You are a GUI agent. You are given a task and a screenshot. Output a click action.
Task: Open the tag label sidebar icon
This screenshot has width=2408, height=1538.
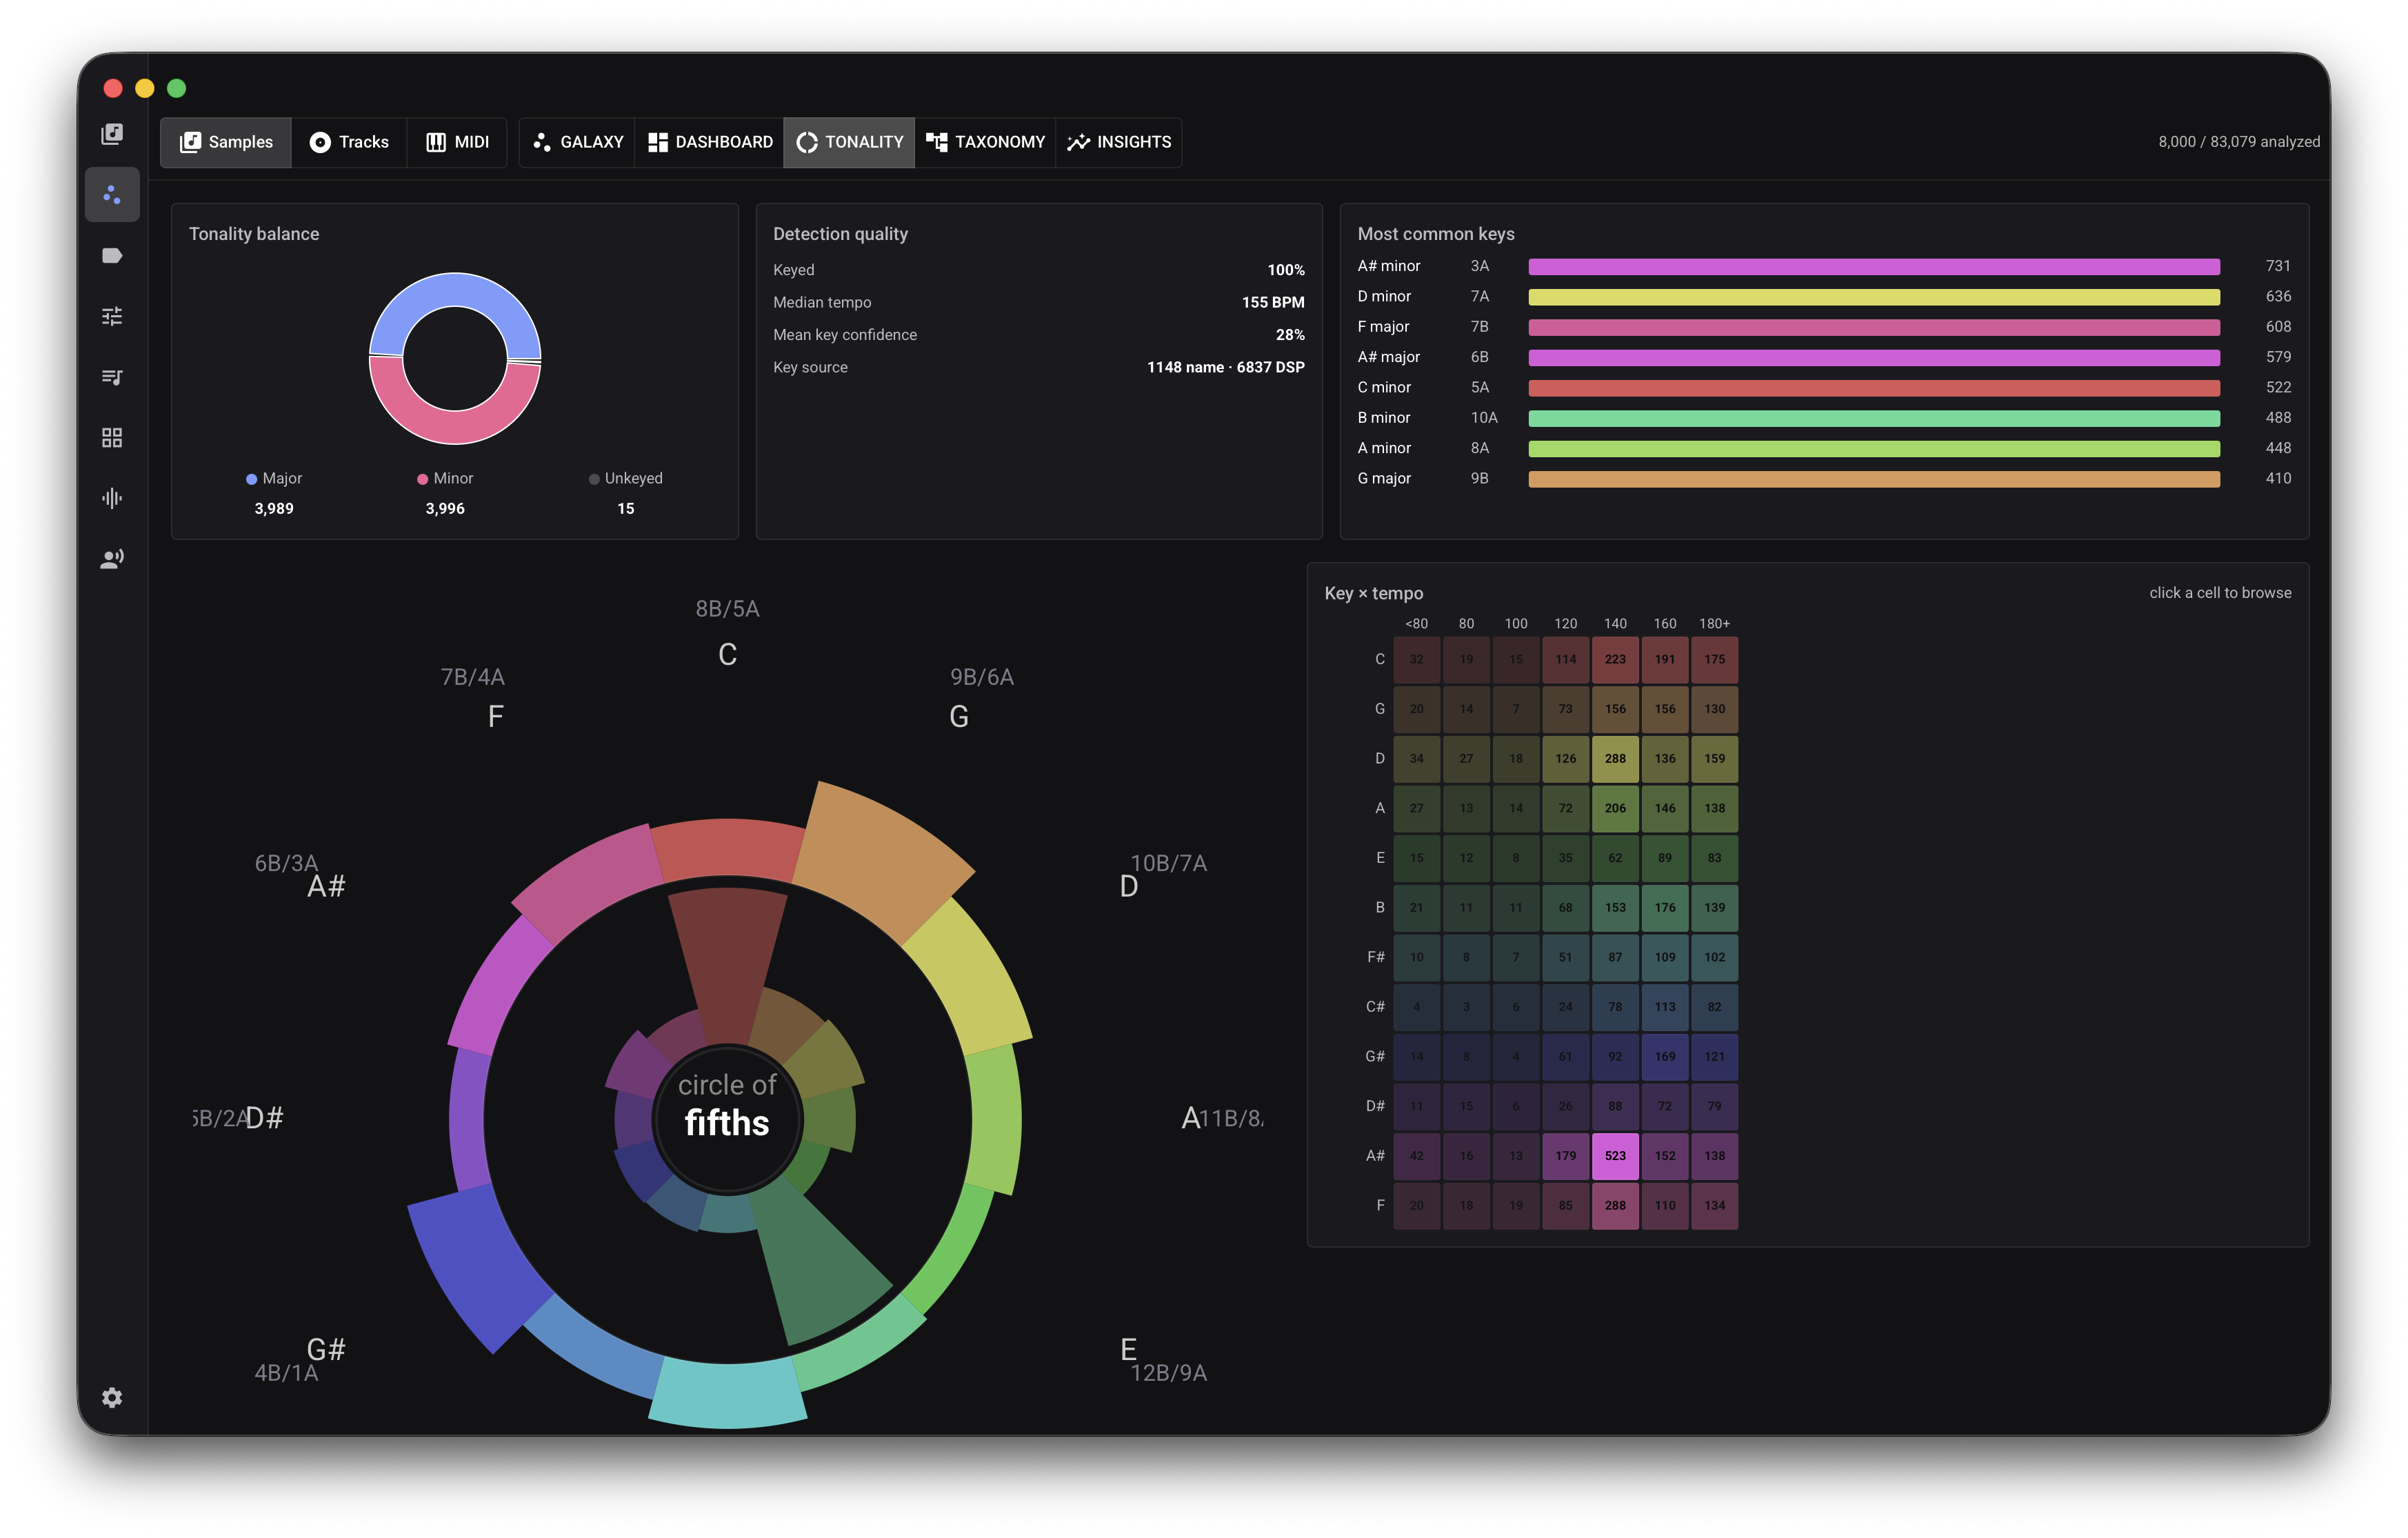(x=112, y=255)
